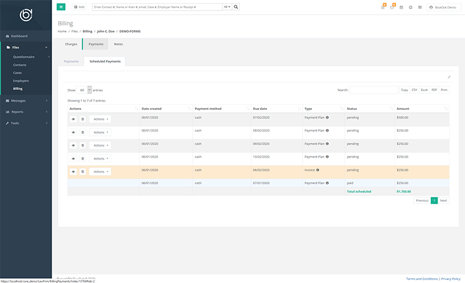The width and height of the screenshot is (465, 283).
Task: Click the Print button
Action: [444, 90]
